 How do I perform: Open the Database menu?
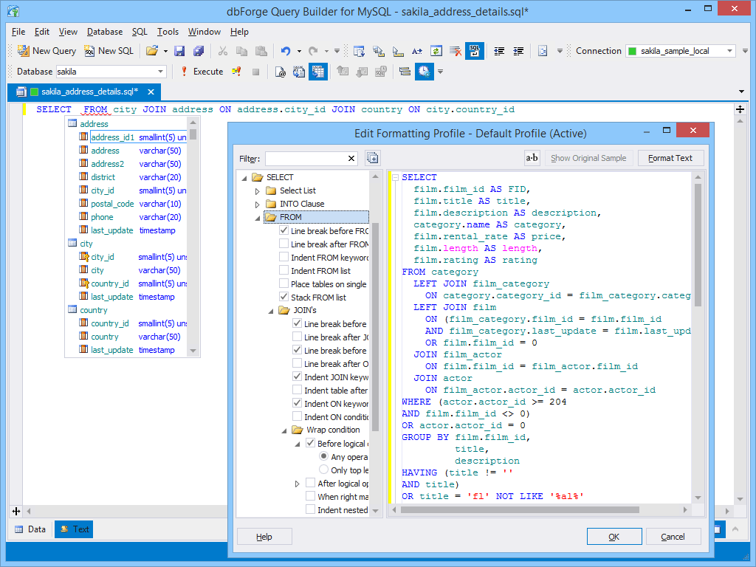click(x=105, y=32)
